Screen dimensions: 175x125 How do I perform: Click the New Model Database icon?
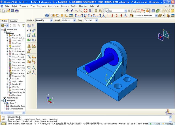3,11
